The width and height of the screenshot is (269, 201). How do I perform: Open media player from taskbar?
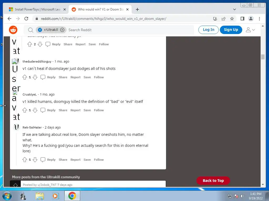tap(55, 196)
